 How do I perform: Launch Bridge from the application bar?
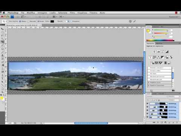point(12,17)
